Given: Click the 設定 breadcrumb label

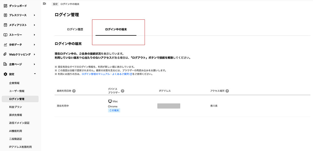Looking at the screenshot, I should pyautogui.click(x=55, y=4).
